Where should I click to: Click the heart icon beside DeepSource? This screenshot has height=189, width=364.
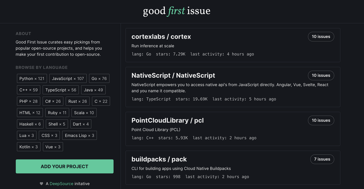coord(42,184)
